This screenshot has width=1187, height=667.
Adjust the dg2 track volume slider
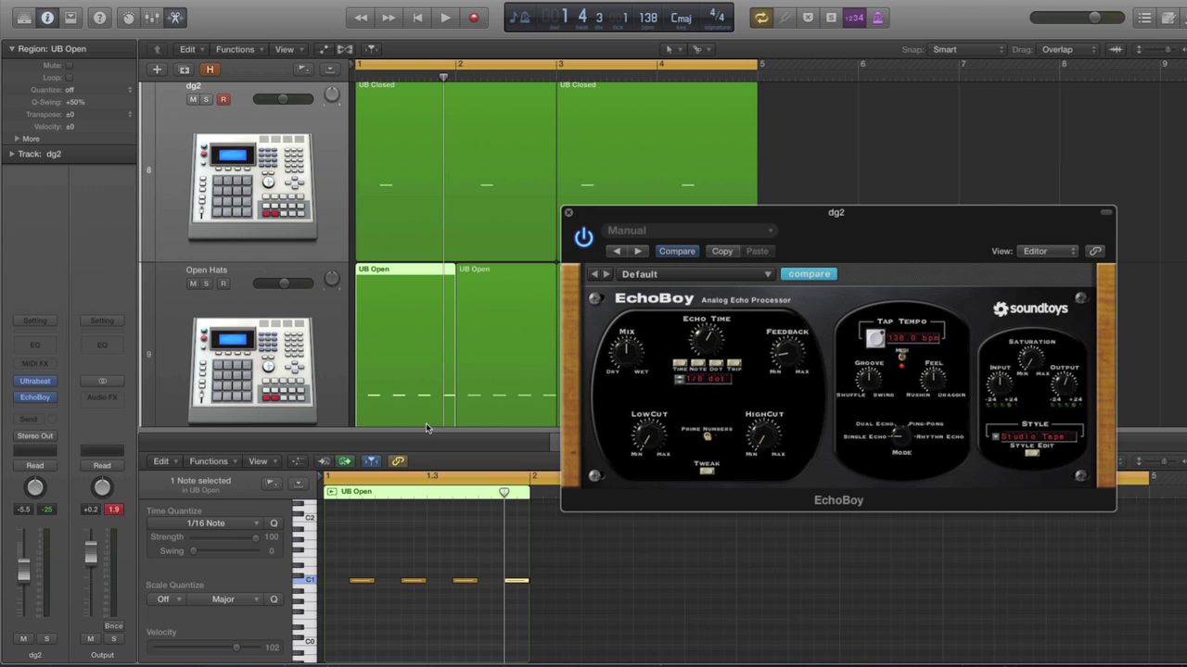[283, 99]
